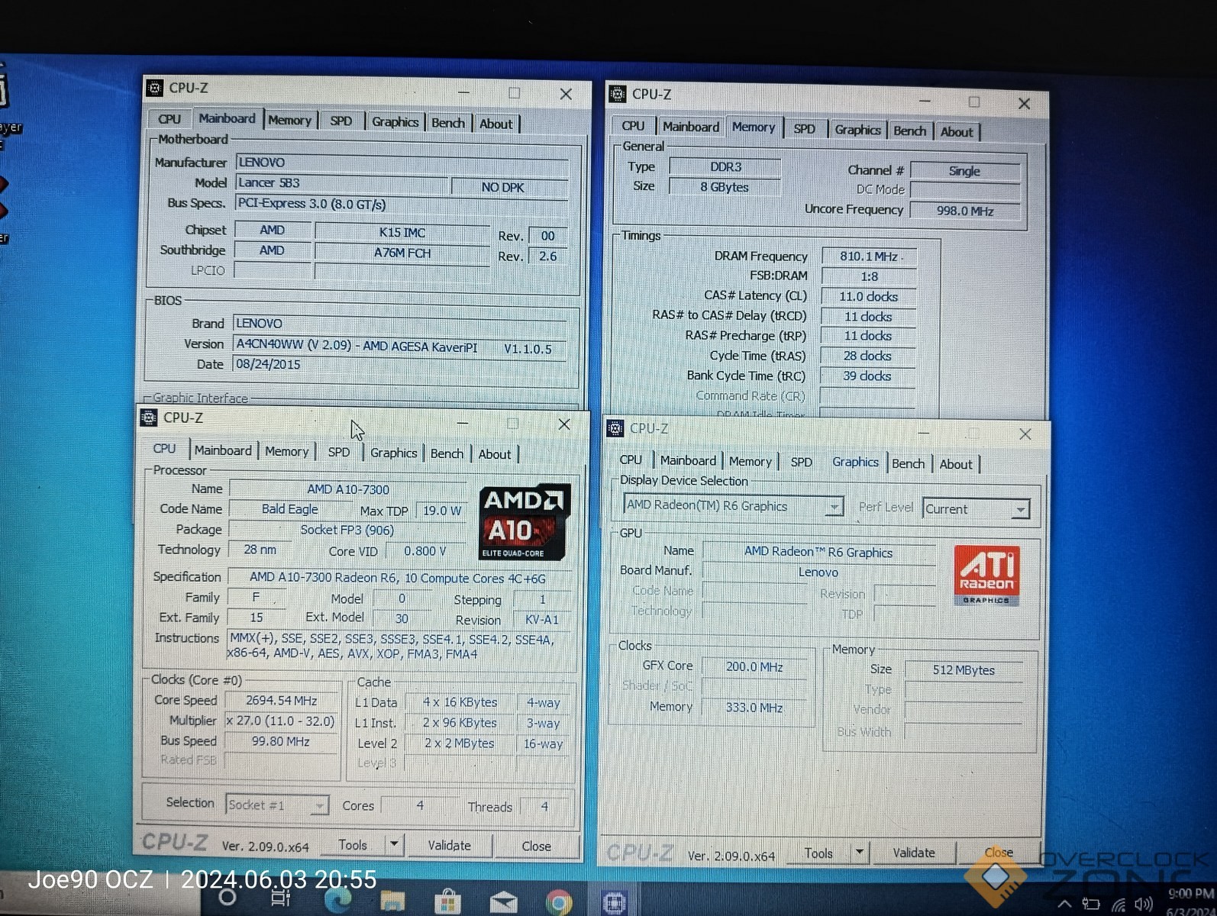Click the ATI Radeon Graphics logo
Image resolution: width=1217 pixels, height=916 pixels.
point(986,576)
